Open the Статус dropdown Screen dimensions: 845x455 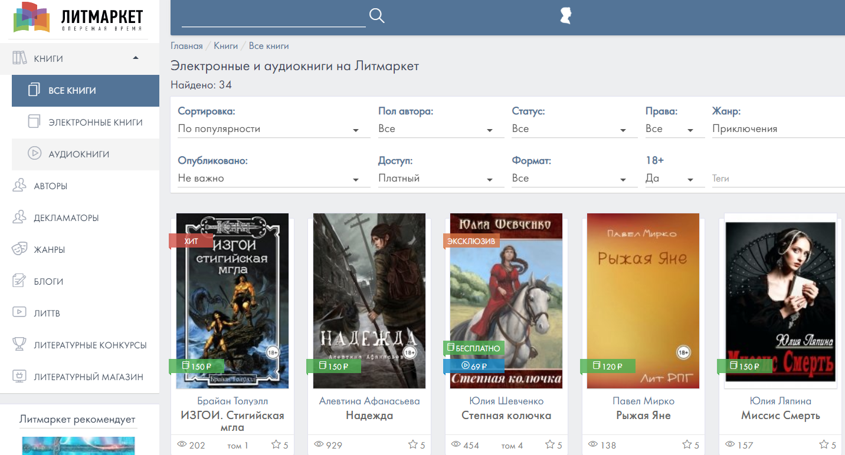click(575, 129)
